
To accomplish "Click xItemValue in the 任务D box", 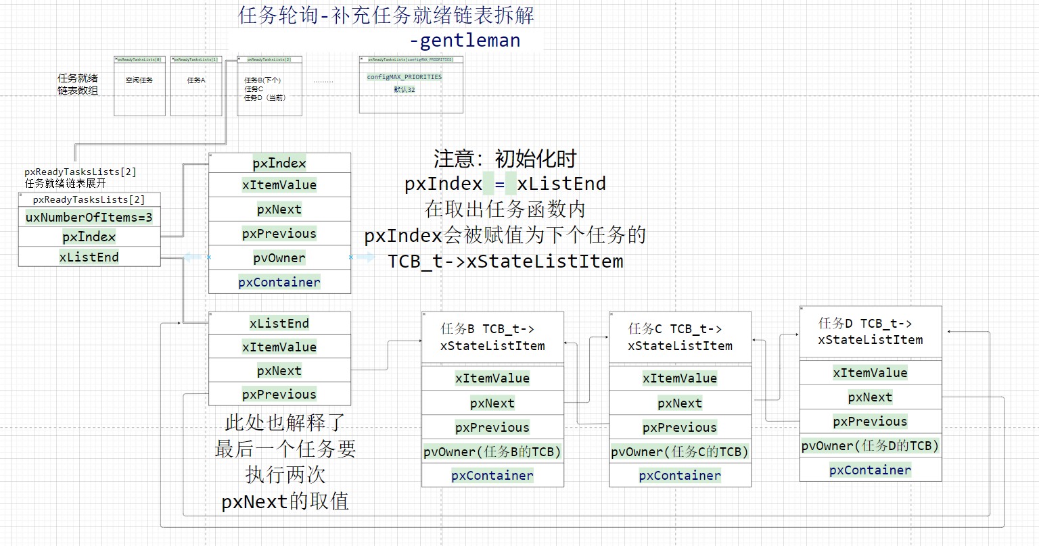I will click(x=871, y=373).
